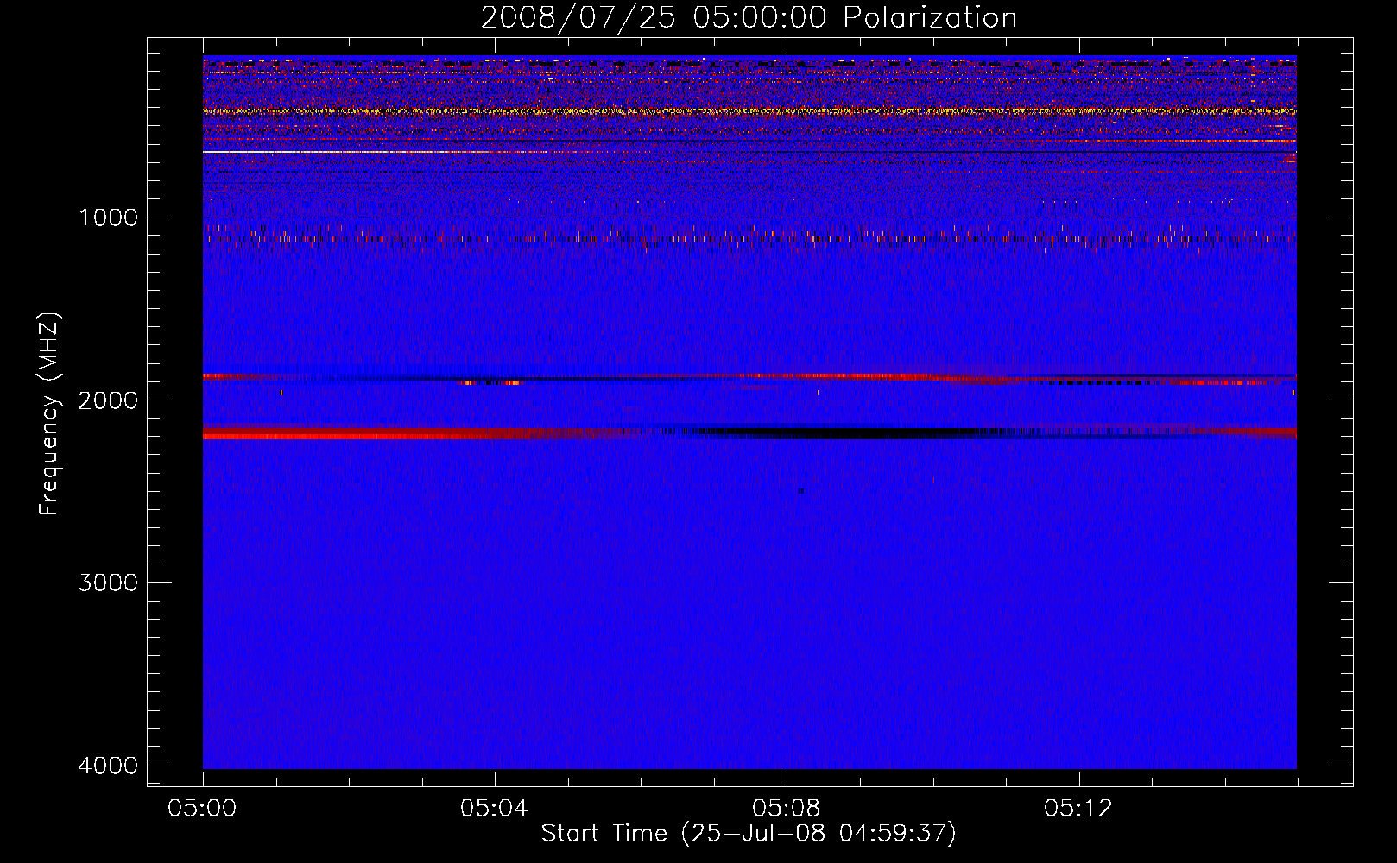Click the "3000" frequency axis label
This screenshot has height=863, width=1397.
tap(108, 583)
